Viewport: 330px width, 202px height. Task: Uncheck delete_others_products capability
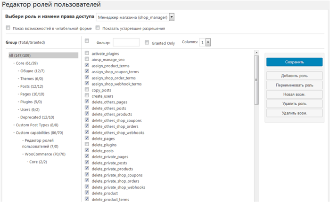[87, 114]
